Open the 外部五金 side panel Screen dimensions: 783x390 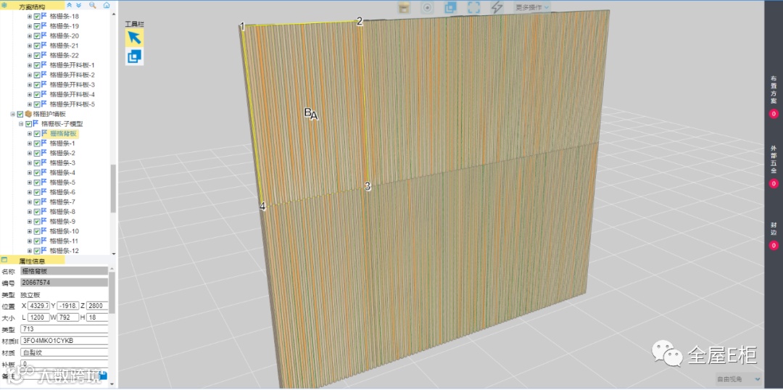click(774, 159)
